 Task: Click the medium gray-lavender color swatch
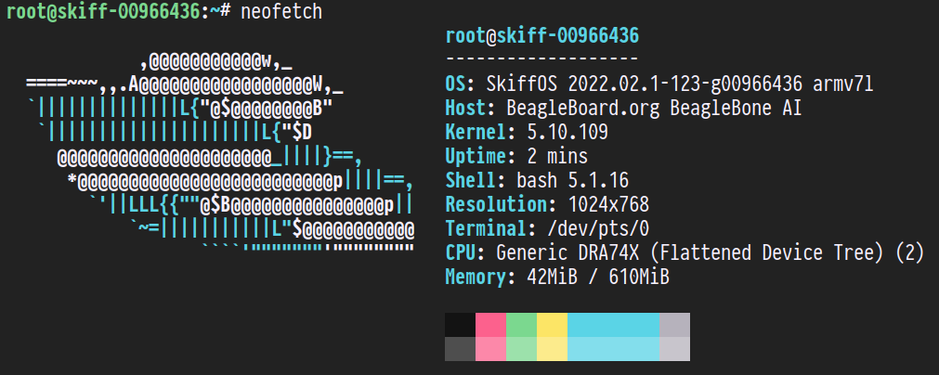pos(674,325)
